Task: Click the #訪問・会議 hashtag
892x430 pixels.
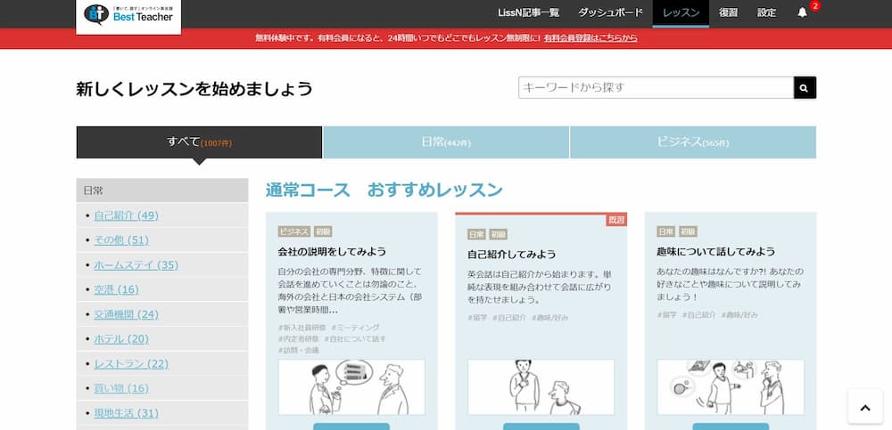Action: click(299, 350)
